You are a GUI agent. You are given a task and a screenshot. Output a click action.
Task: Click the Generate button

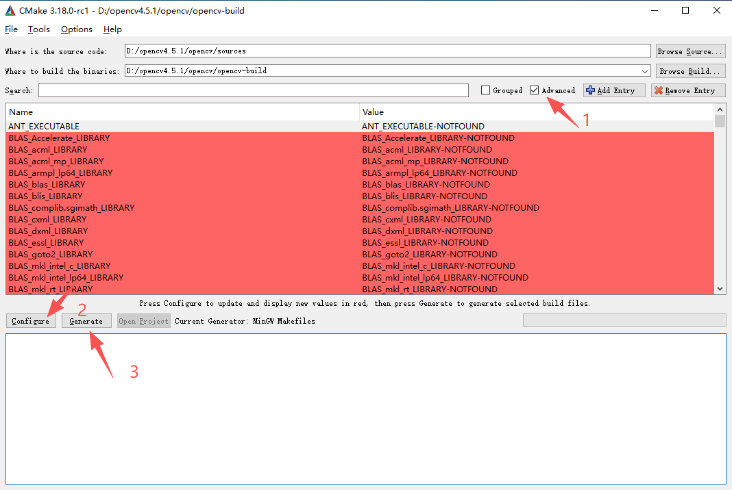pos(86,321)
